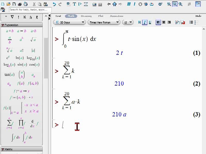The width and height of the screenshot is (206, 154).
Task: Open the highlight color picker icon
Action: [x=183, y=22]
